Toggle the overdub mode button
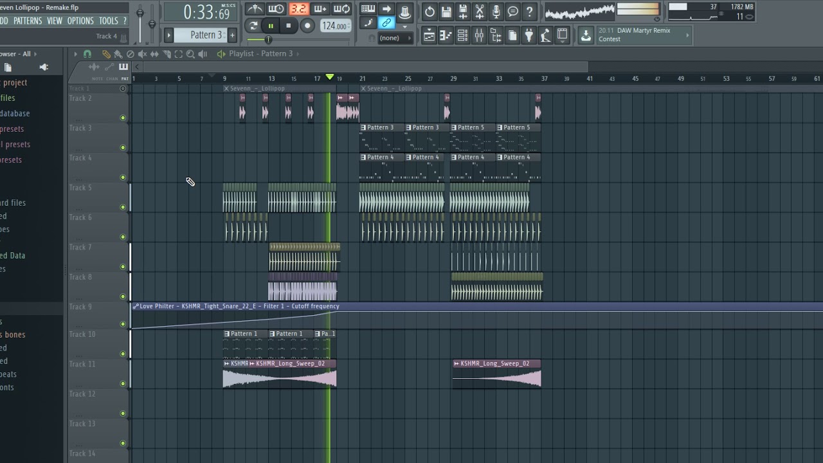 (320, 9)
